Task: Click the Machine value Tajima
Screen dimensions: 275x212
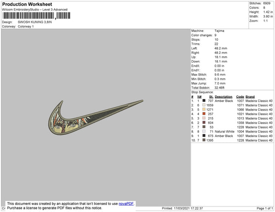Action: [219, 31]
